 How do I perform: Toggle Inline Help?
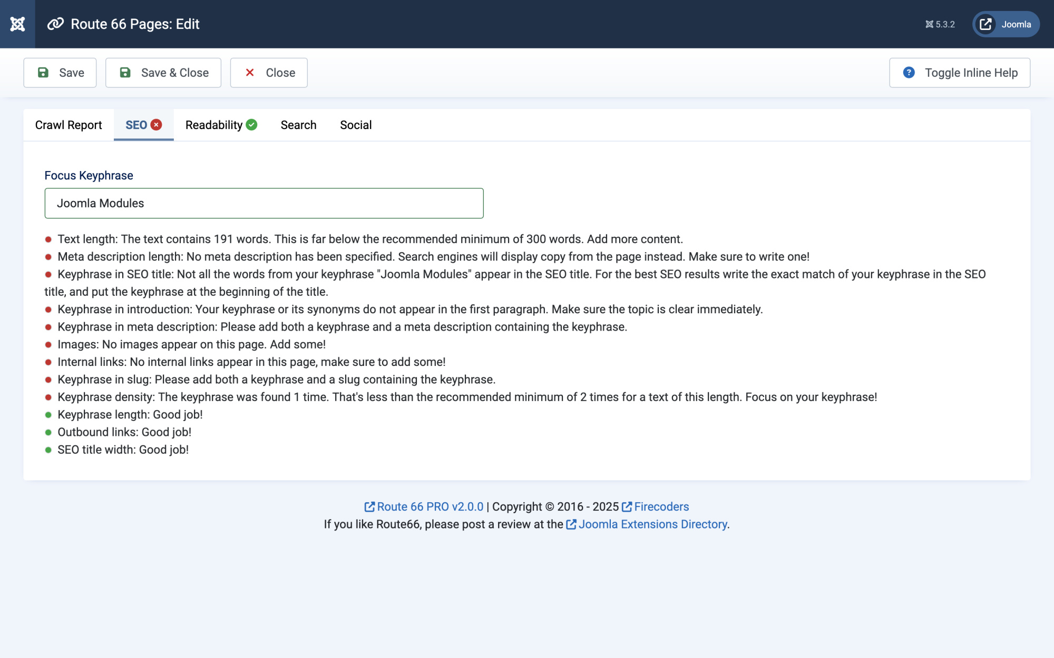[x=960, y=73]
